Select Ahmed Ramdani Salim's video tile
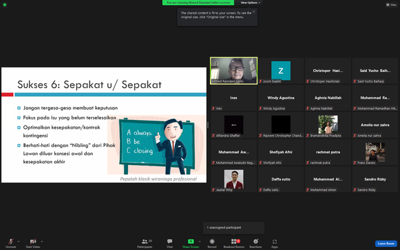 coord(234,71)
